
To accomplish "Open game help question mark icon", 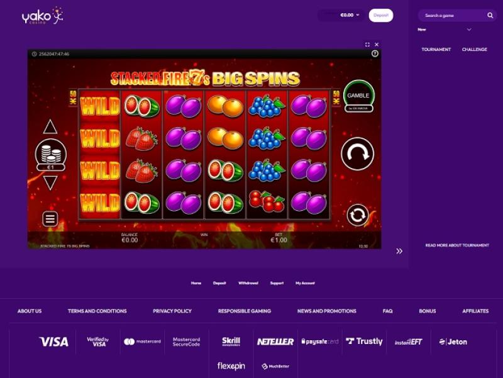I will [375, 53].
